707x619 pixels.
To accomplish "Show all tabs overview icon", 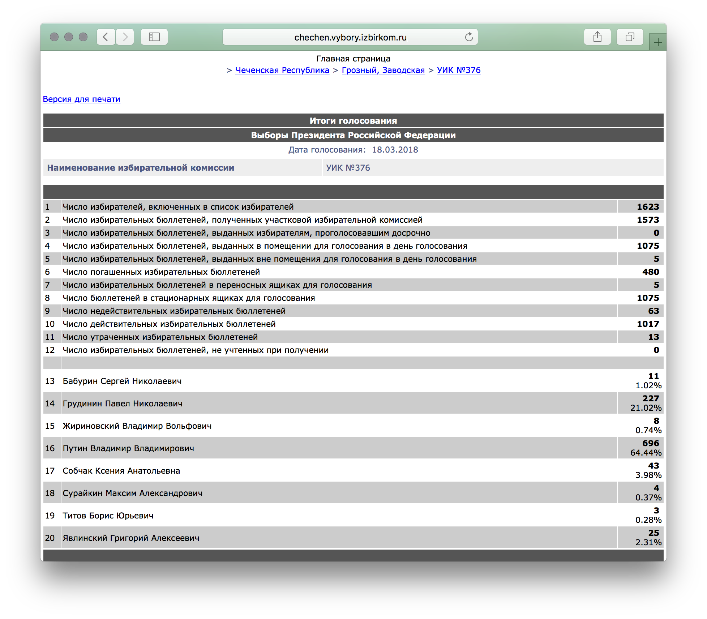I will click(630, 37).
